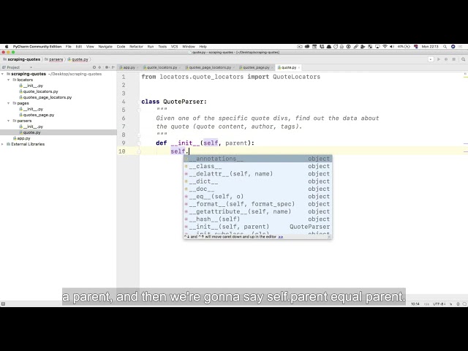Collapse the pages folder
This screenshot has height=351, width=468.
[x=8, y=103]
